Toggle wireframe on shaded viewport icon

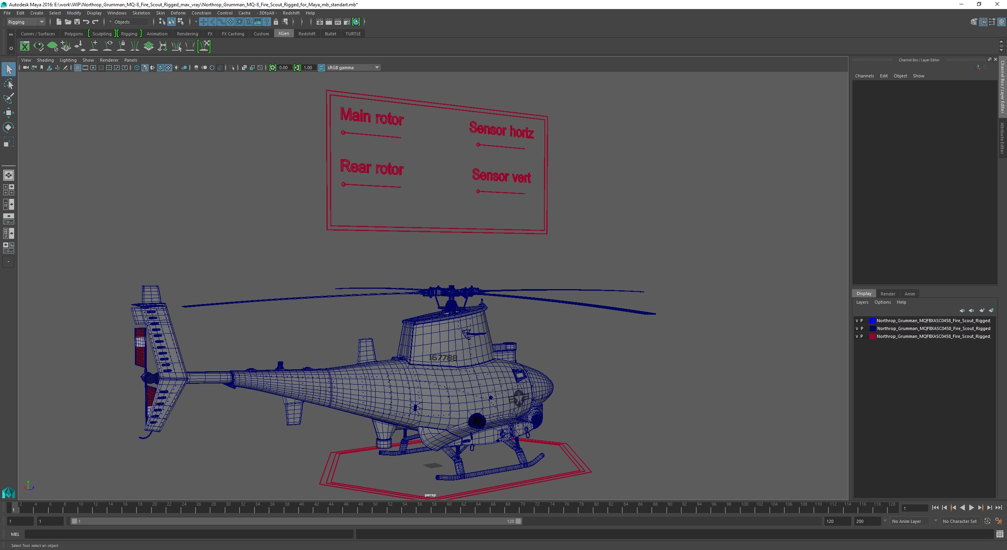pos(160,68)
